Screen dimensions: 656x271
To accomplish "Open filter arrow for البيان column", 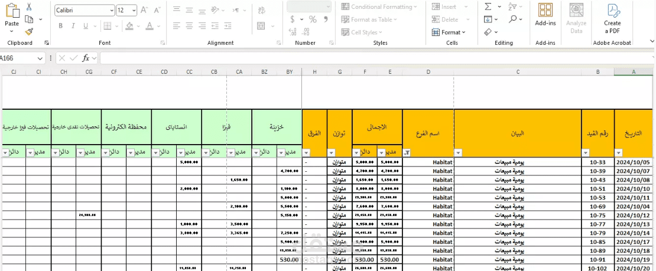I will [x=458, y=153].
